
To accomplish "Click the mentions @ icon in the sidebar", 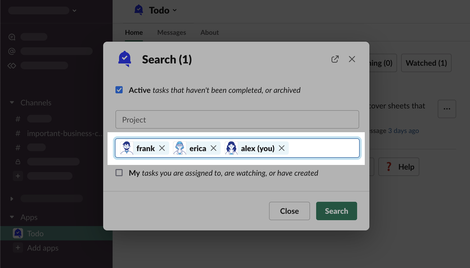I will 12,51.
